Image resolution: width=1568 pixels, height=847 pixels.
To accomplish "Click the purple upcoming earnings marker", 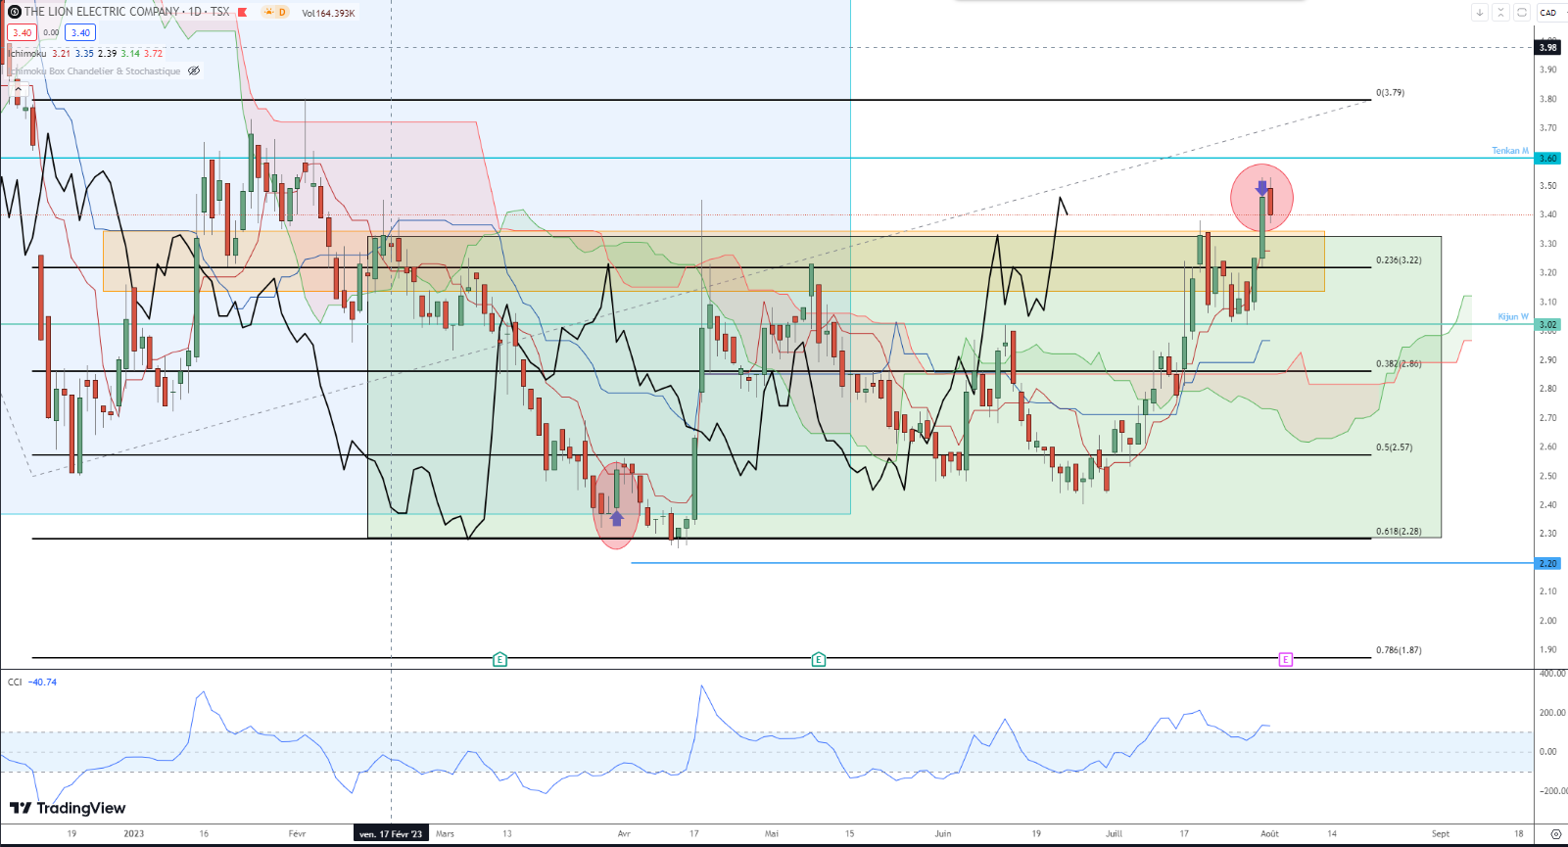I will click(1286, 660).
